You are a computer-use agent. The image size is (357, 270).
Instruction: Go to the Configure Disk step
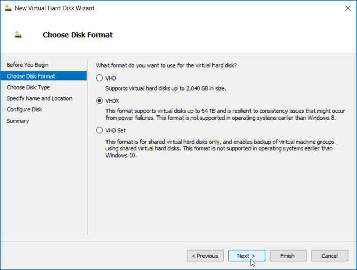(24, 109)
